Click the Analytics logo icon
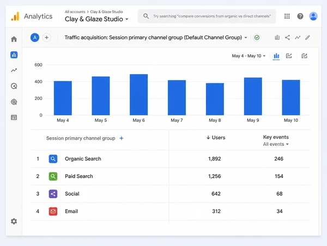Viewport: 327px width, 246px height. (x=15, y=16)
